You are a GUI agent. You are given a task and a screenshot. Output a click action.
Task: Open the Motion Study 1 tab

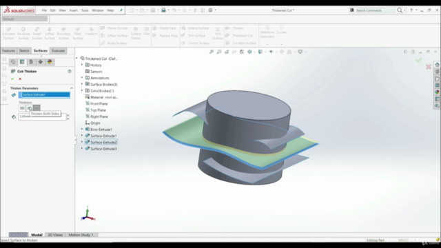(81, 235)
